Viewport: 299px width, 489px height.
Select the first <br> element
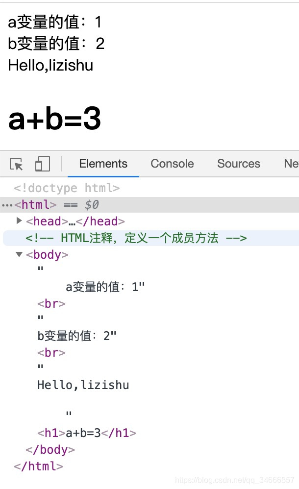coord(51,303)
